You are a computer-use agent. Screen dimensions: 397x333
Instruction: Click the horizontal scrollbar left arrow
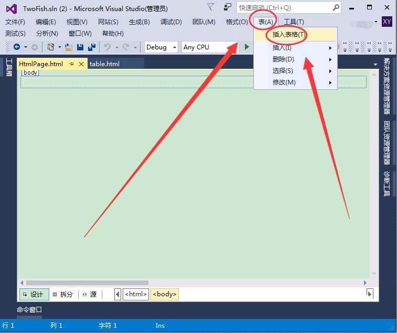pos(22,283)
